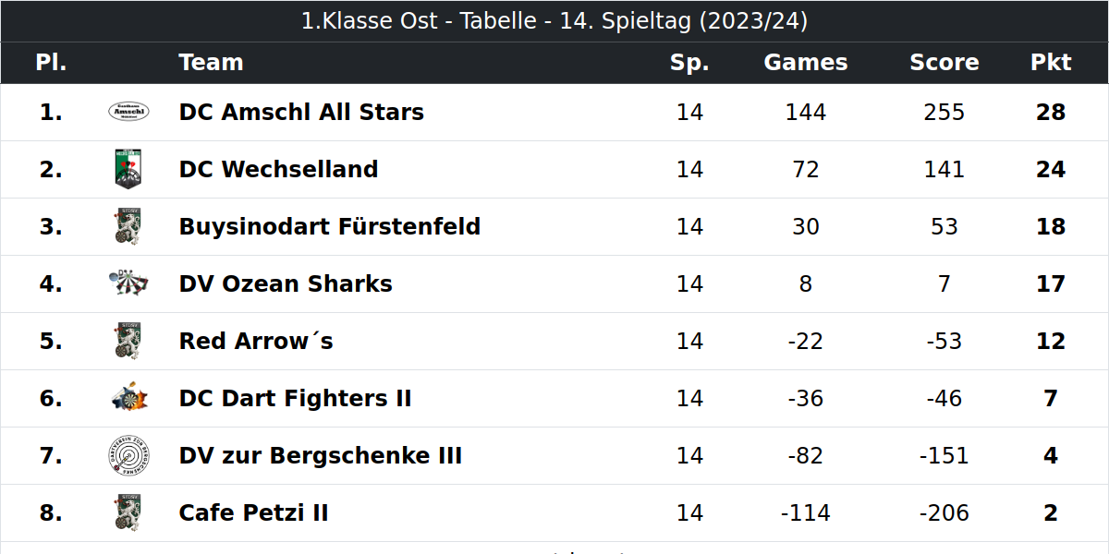Click the DC Dart Fighters II logo
Viewport: 1109px width, 554px height.
point(128,398)
